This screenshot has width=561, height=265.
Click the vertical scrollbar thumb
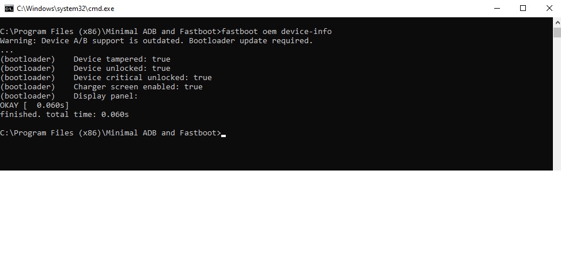point(557,32)
